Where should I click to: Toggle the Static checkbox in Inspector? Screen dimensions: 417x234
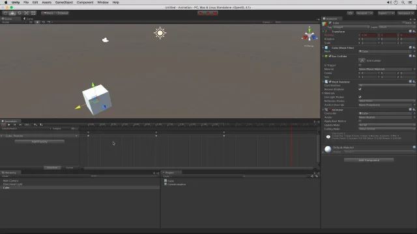(x=403, y=23)
